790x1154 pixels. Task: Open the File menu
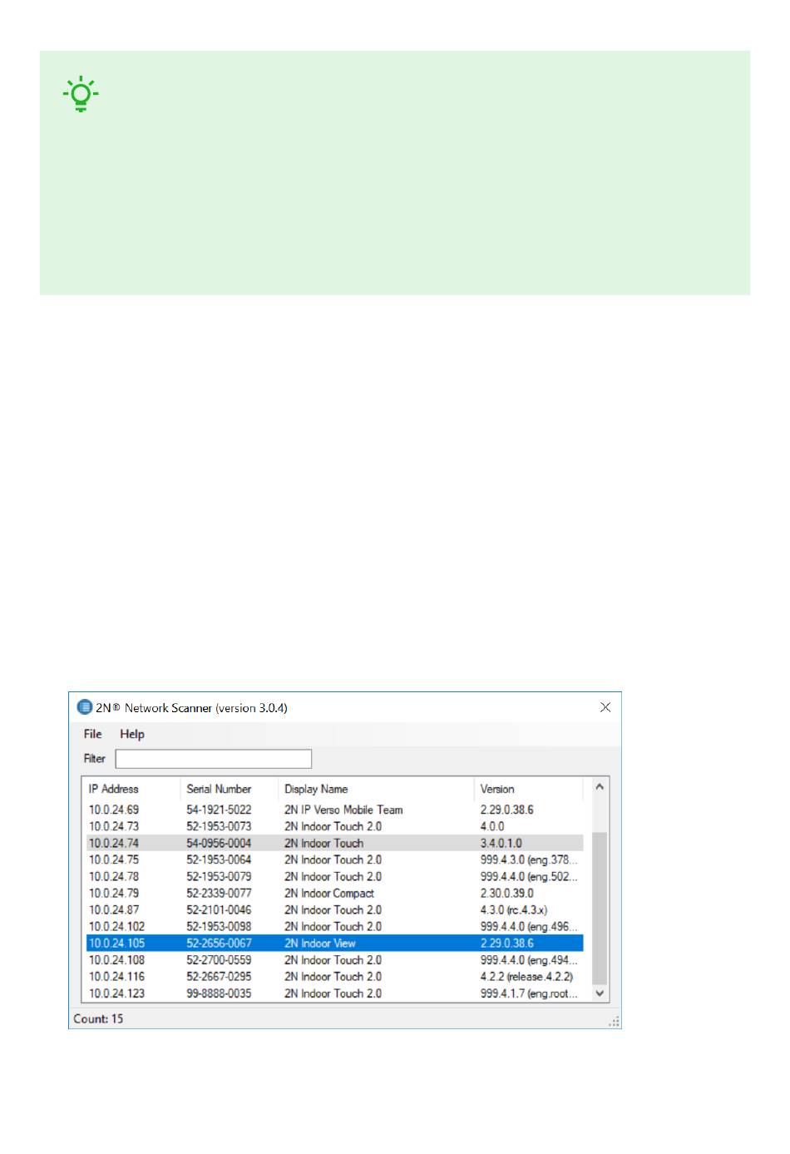click(x=92, y=734)
